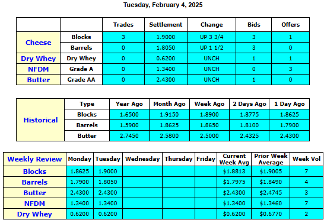Select Butter year-ago price 2.7450
Screen dimensions: 324x223
click(129, 136)
